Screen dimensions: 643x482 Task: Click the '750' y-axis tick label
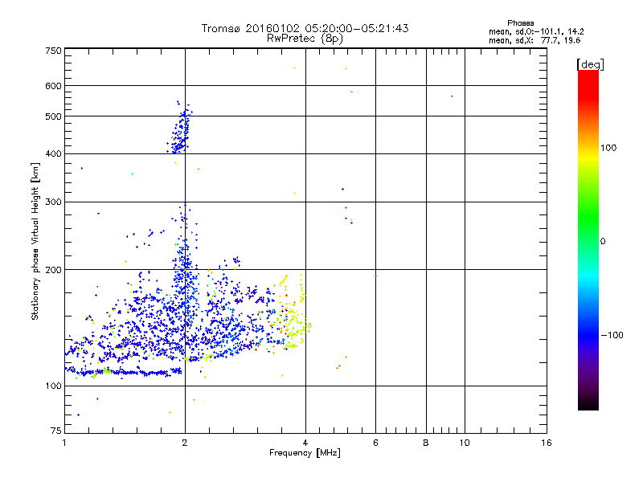pyautogui.click(x=53, y=51)
